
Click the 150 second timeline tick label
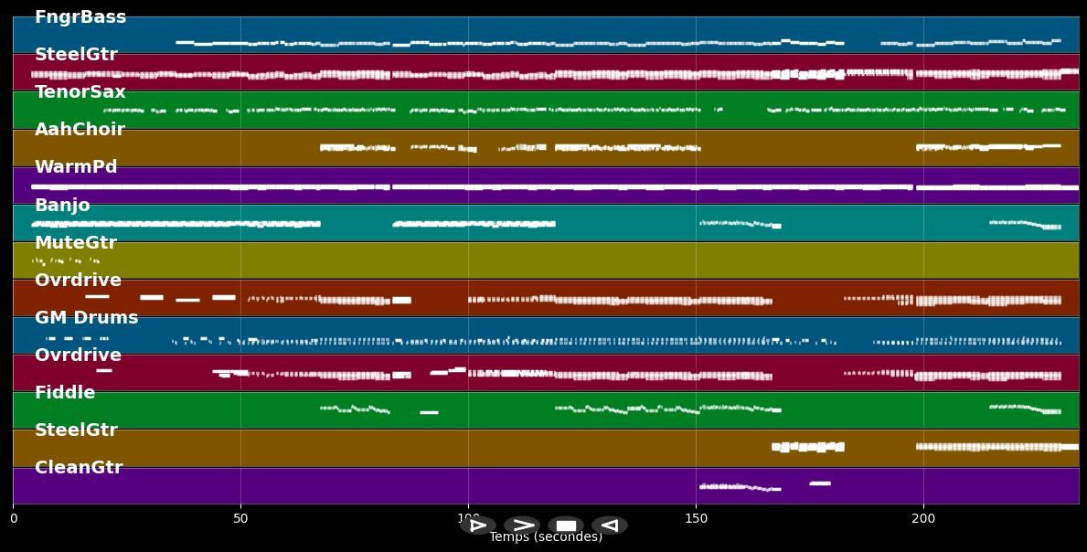pyautogui.click(x=696, y=519)
